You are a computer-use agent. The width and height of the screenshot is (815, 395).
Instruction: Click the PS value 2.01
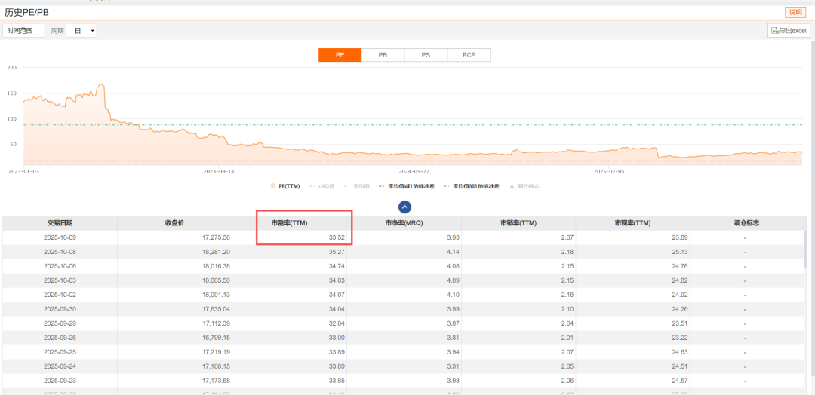567,338
